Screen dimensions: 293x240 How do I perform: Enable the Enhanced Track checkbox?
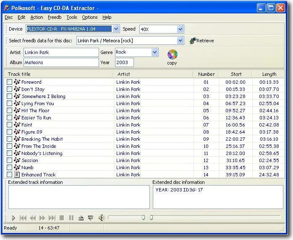pyautogui.click(x=9, y=174)
